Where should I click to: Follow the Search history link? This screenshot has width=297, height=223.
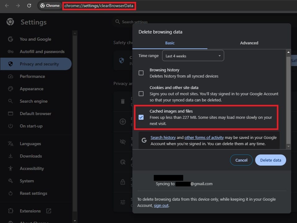(163, 137)
